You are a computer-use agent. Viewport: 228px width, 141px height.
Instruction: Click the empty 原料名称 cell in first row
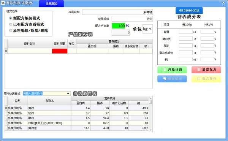[30, 51]
